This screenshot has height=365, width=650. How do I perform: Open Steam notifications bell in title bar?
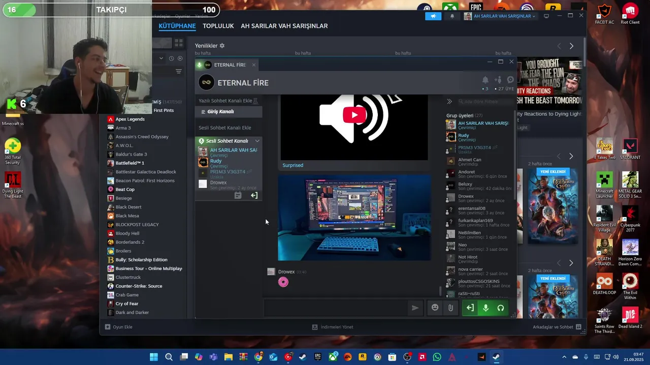click(452, 16)
